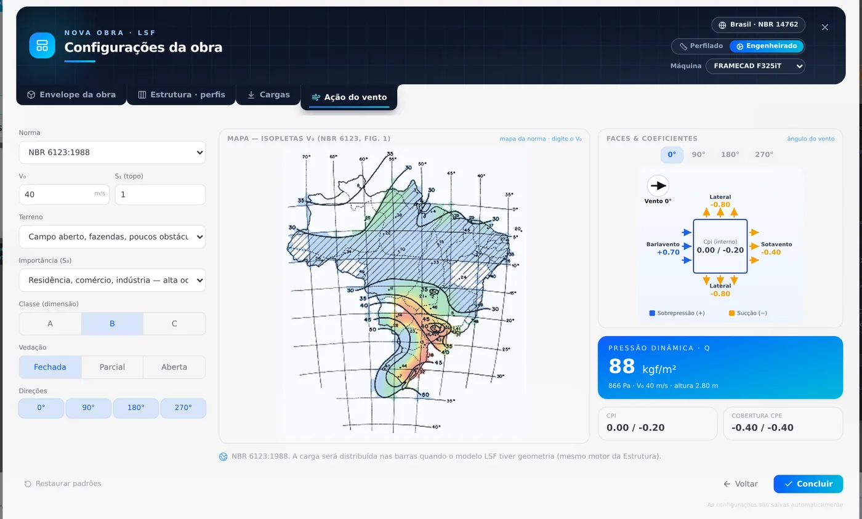Show coefficients for 270° wind angle
Viewport: 862px width, 519px height.
(764, 155)
